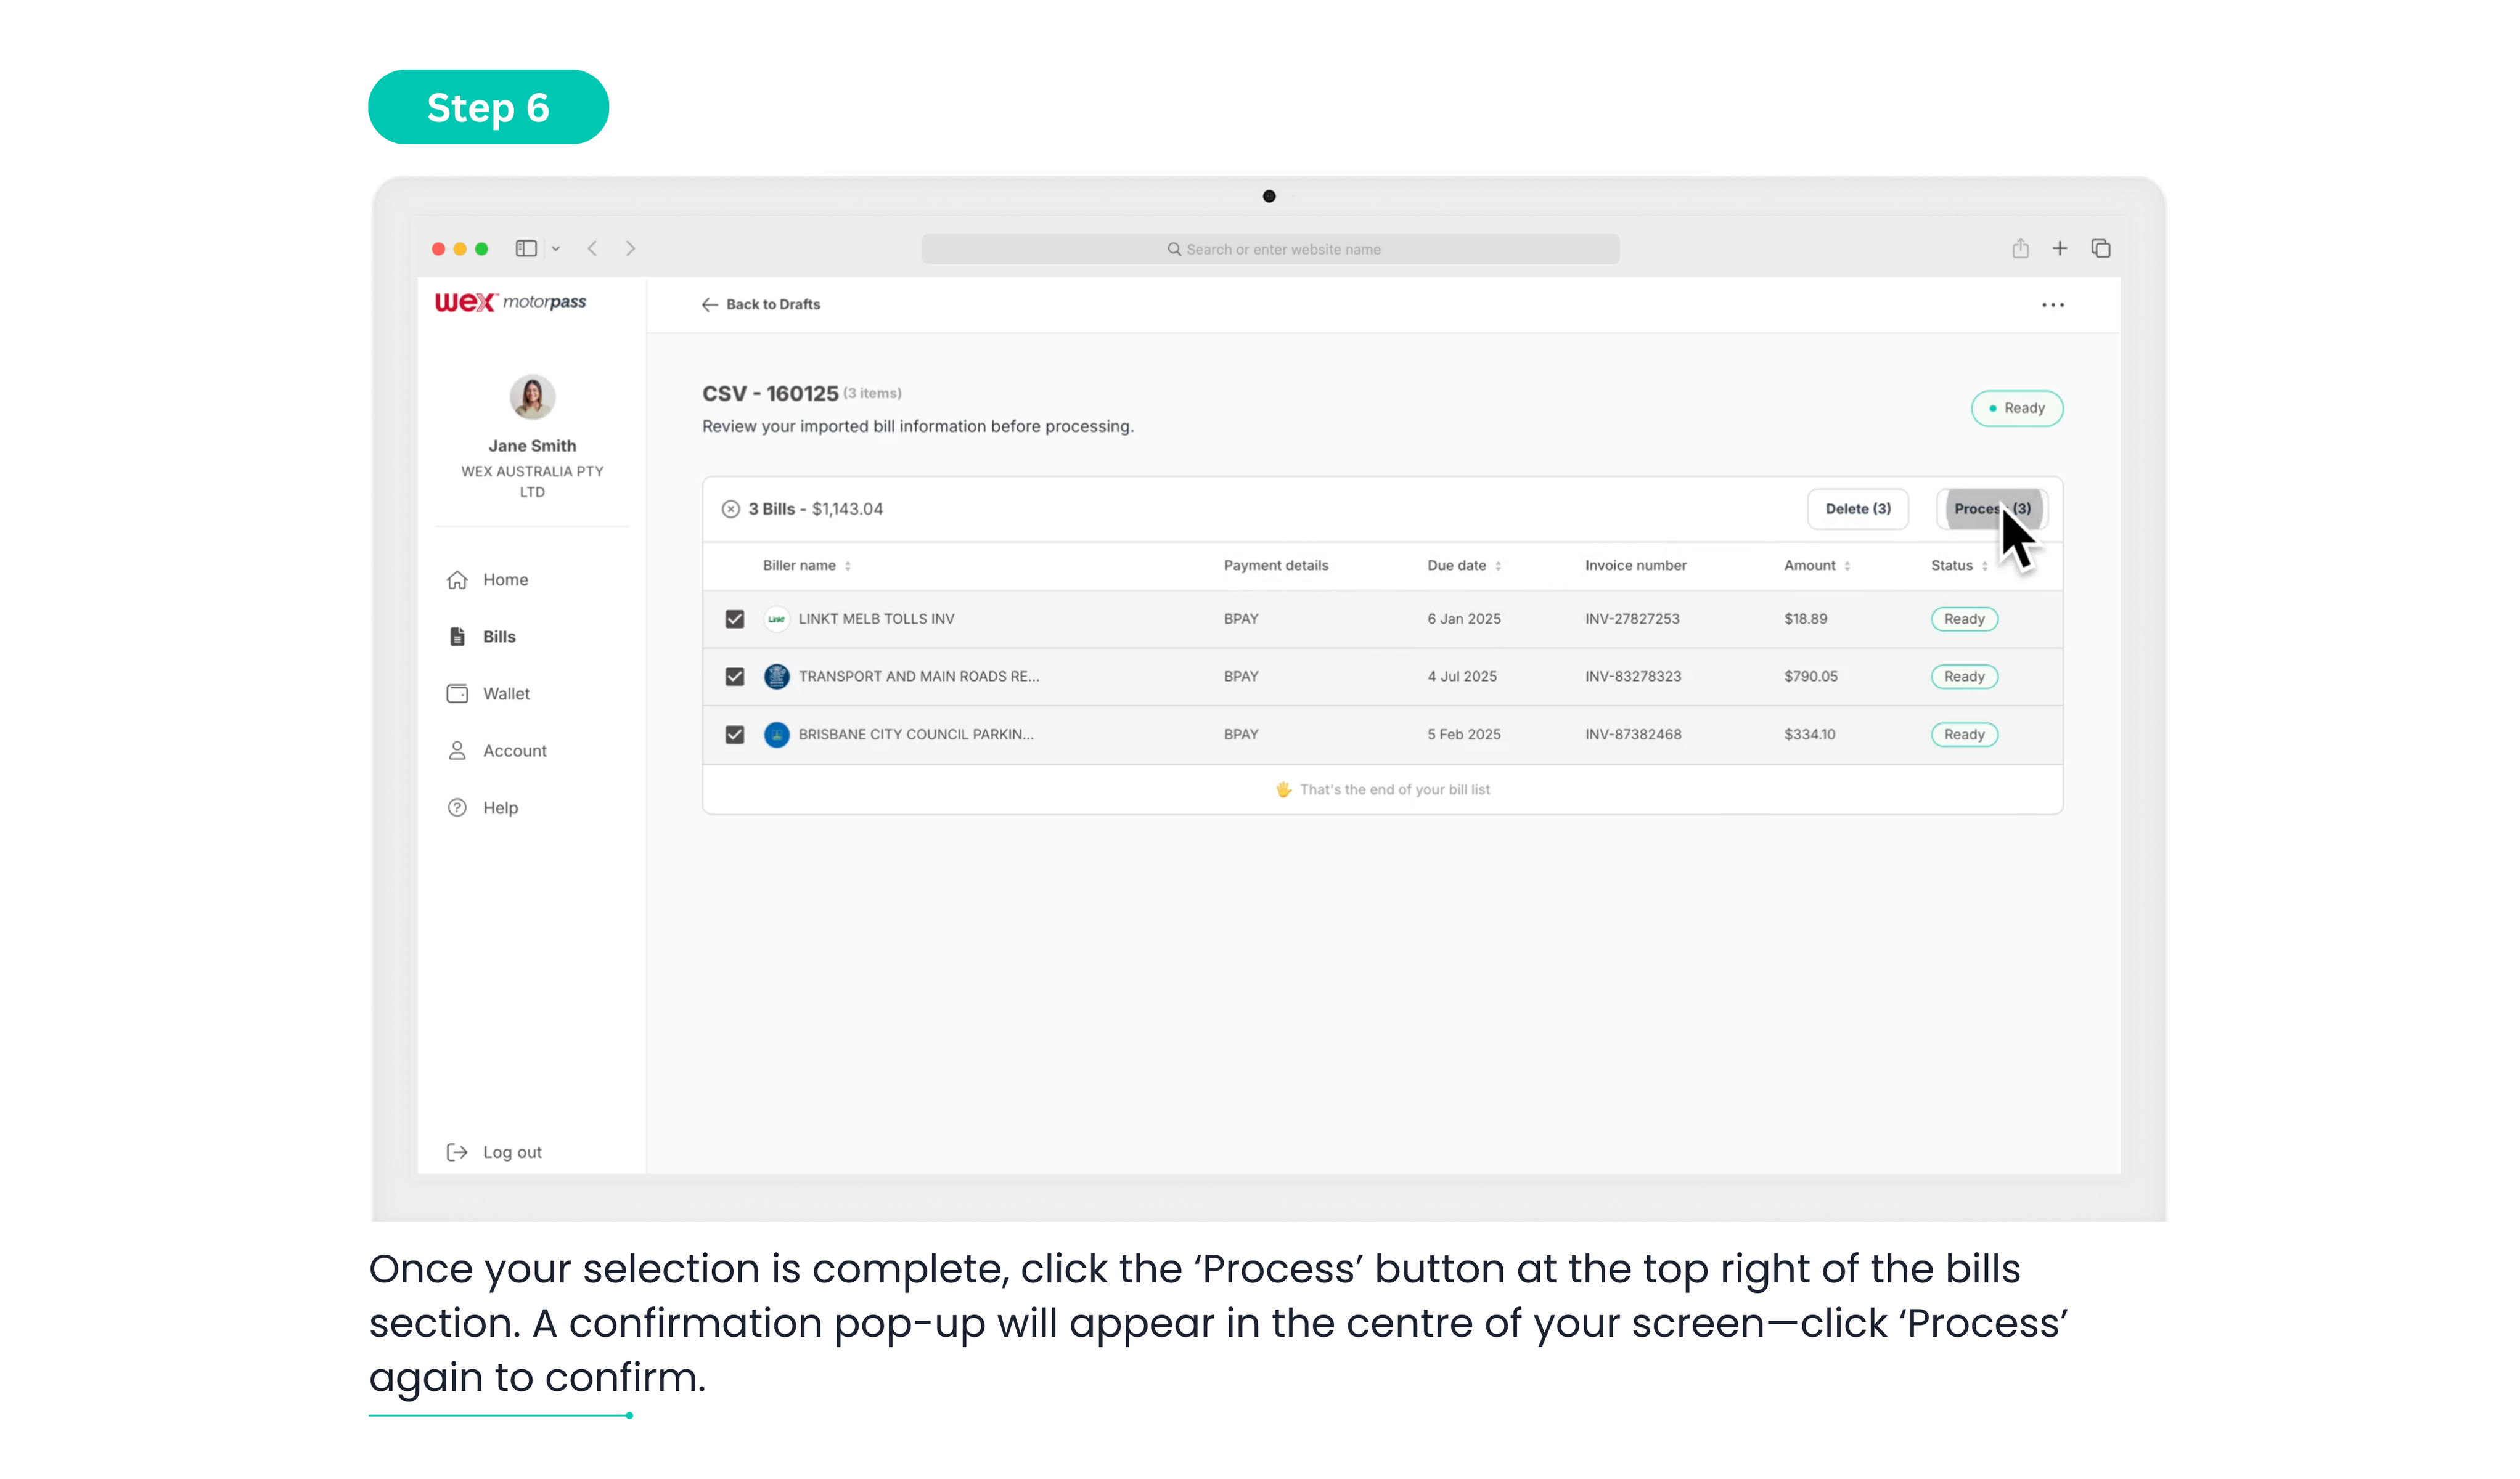The height and width of the screenshot is (1479, 2520).
Task: Sort by Amount column arrows
Action: pyautogui.click(x=1847, y=566)
